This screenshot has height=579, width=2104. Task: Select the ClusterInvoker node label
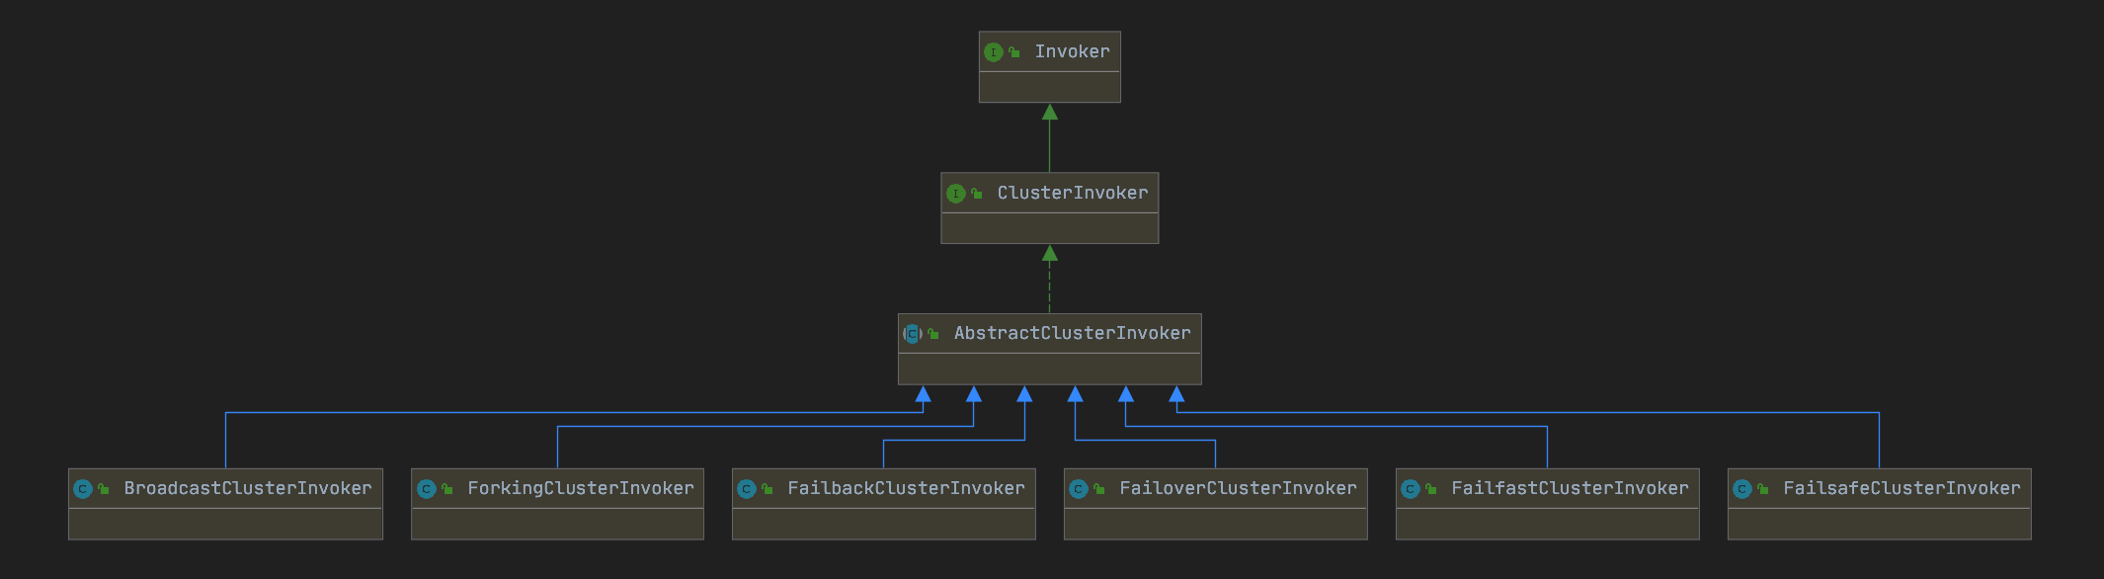pos(1072,193)
